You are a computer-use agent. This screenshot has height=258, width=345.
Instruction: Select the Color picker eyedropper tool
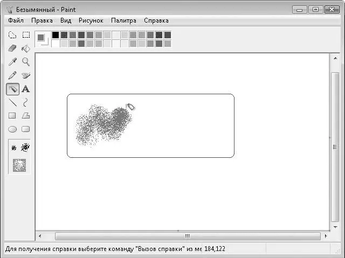click(x=12, y=62)
